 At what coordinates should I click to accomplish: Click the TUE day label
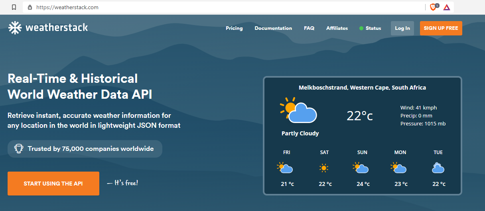pyautogui.click(x=438, y=152)
